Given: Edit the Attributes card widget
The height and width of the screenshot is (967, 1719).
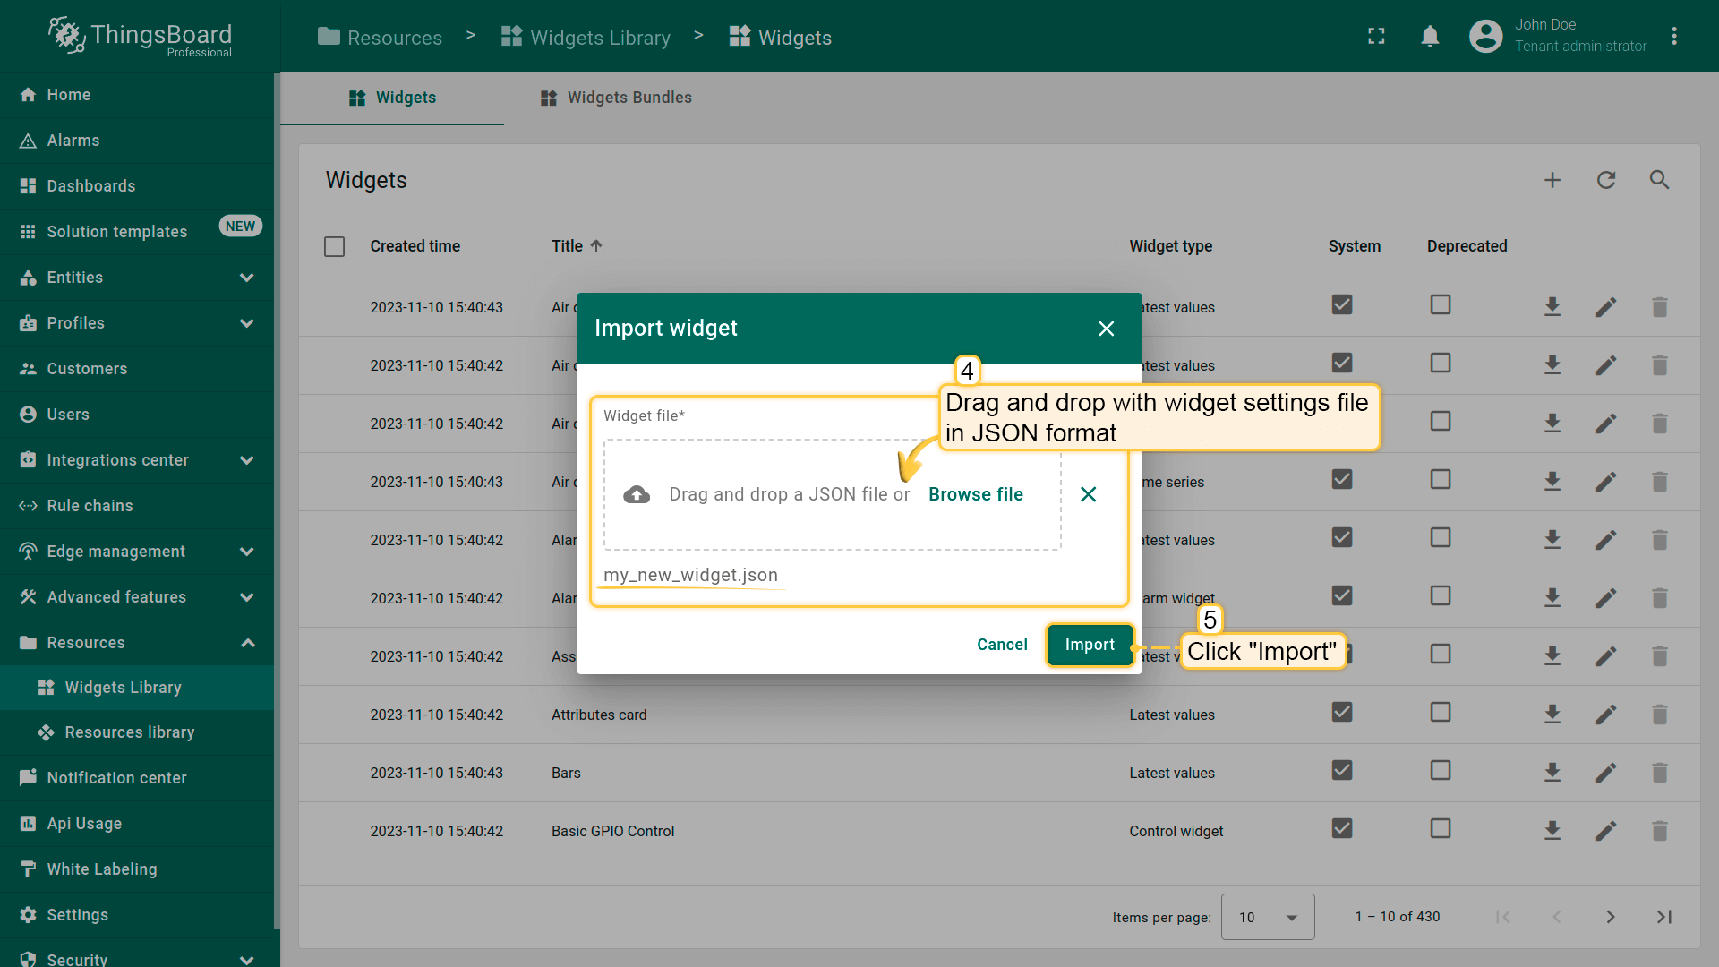Looking at the screenshot, I should 1606,715.
